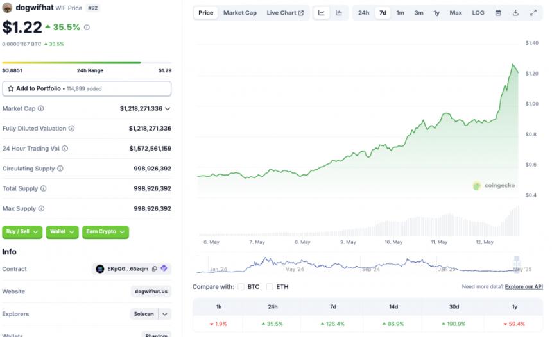Open Earn Crypto dropdown
This screenshot has height=337, width=552.
click(106, 231)
